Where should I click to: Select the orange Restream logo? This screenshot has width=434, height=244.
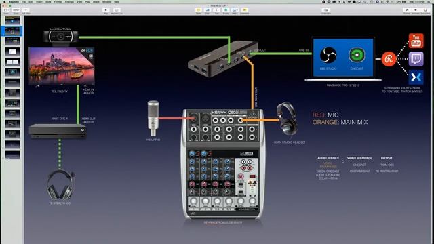tap(389, 59)
